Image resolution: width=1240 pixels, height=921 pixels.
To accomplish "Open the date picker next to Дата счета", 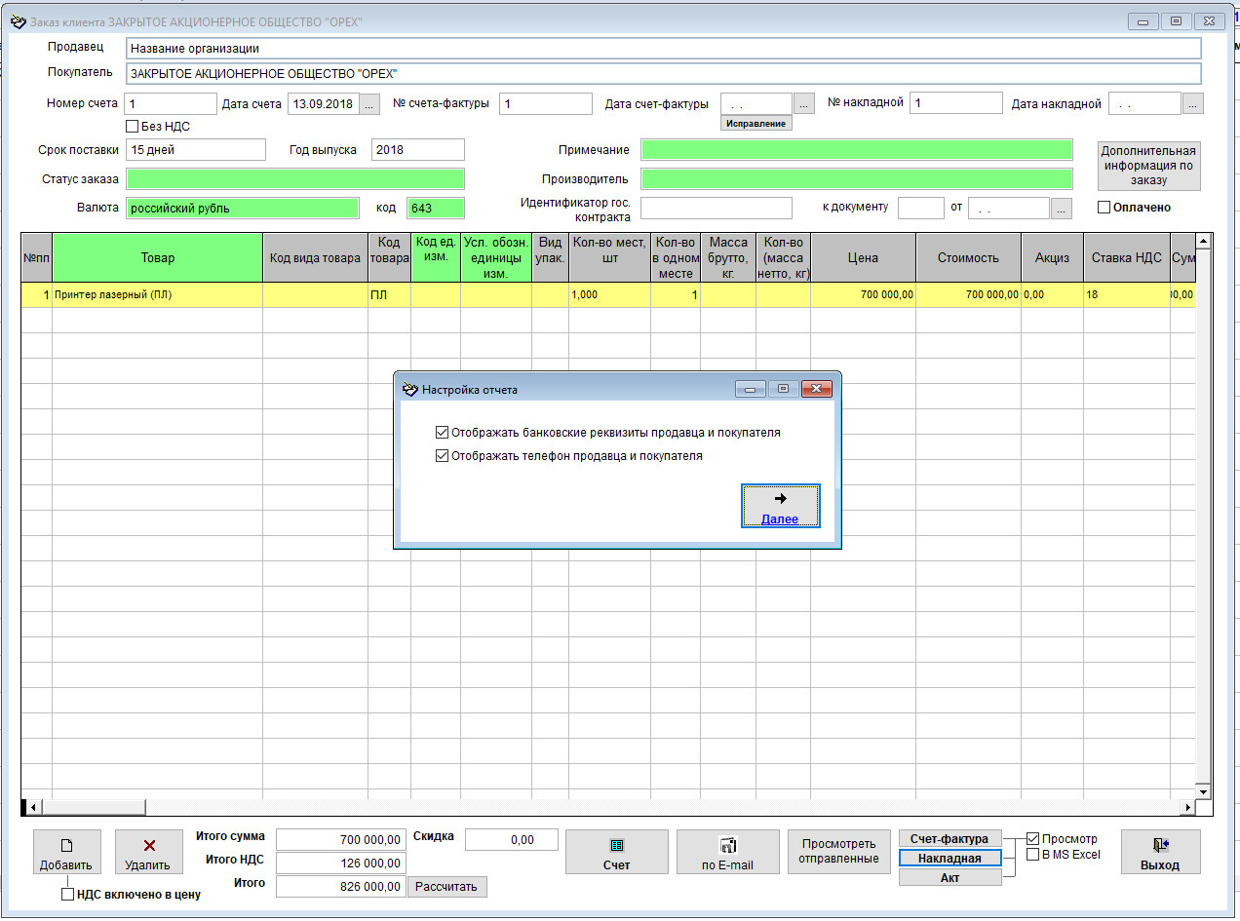I will [x=369, y=103].
